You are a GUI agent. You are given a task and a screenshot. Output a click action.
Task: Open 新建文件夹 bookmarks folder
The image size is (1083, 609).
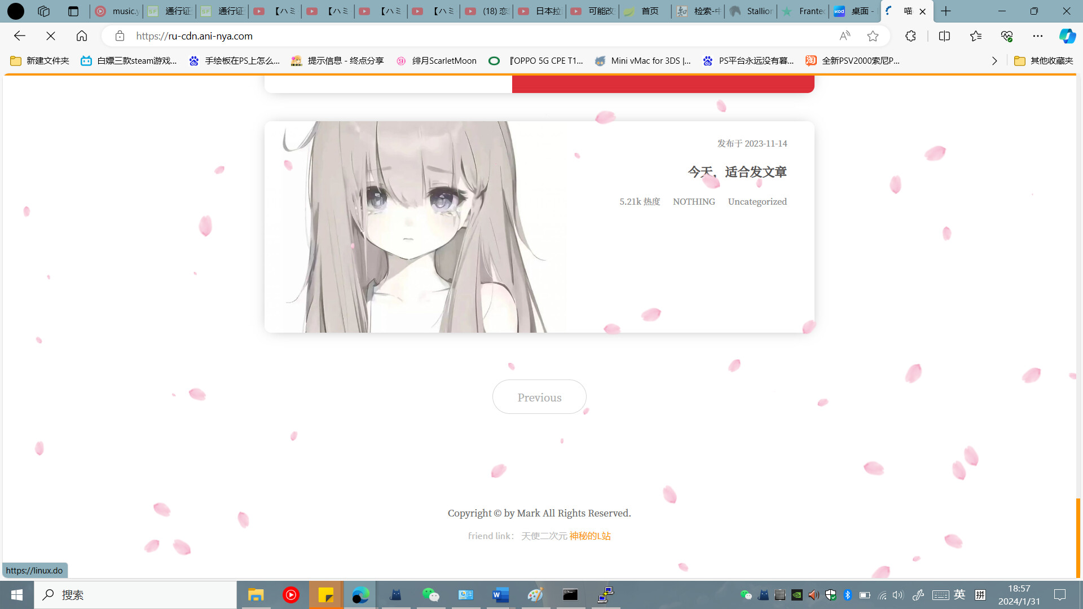pos(39,61)
